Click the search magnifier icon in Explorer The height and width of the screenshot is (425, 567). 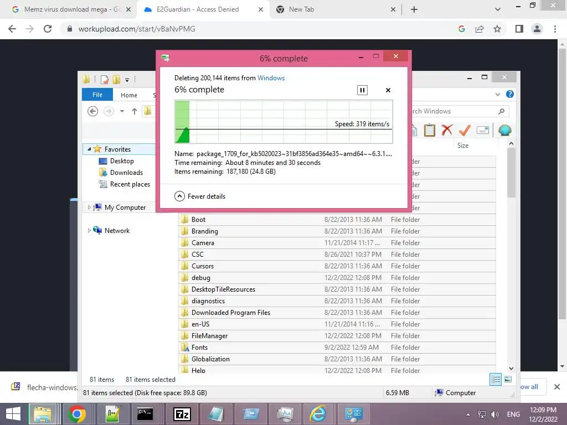[501, 111]
